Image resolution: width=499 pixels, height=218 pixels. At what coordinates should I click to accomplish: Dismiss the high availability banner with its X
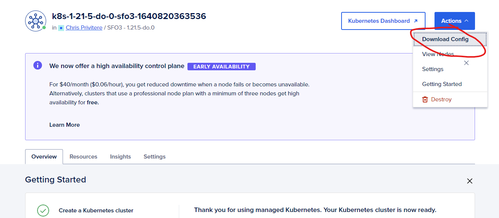pos(466,63)
